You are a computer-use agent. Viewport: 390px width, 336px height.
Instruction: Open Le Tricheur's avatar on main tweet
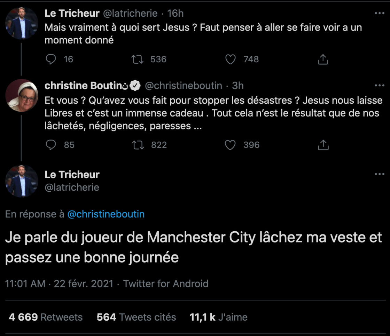pos(22,181)
